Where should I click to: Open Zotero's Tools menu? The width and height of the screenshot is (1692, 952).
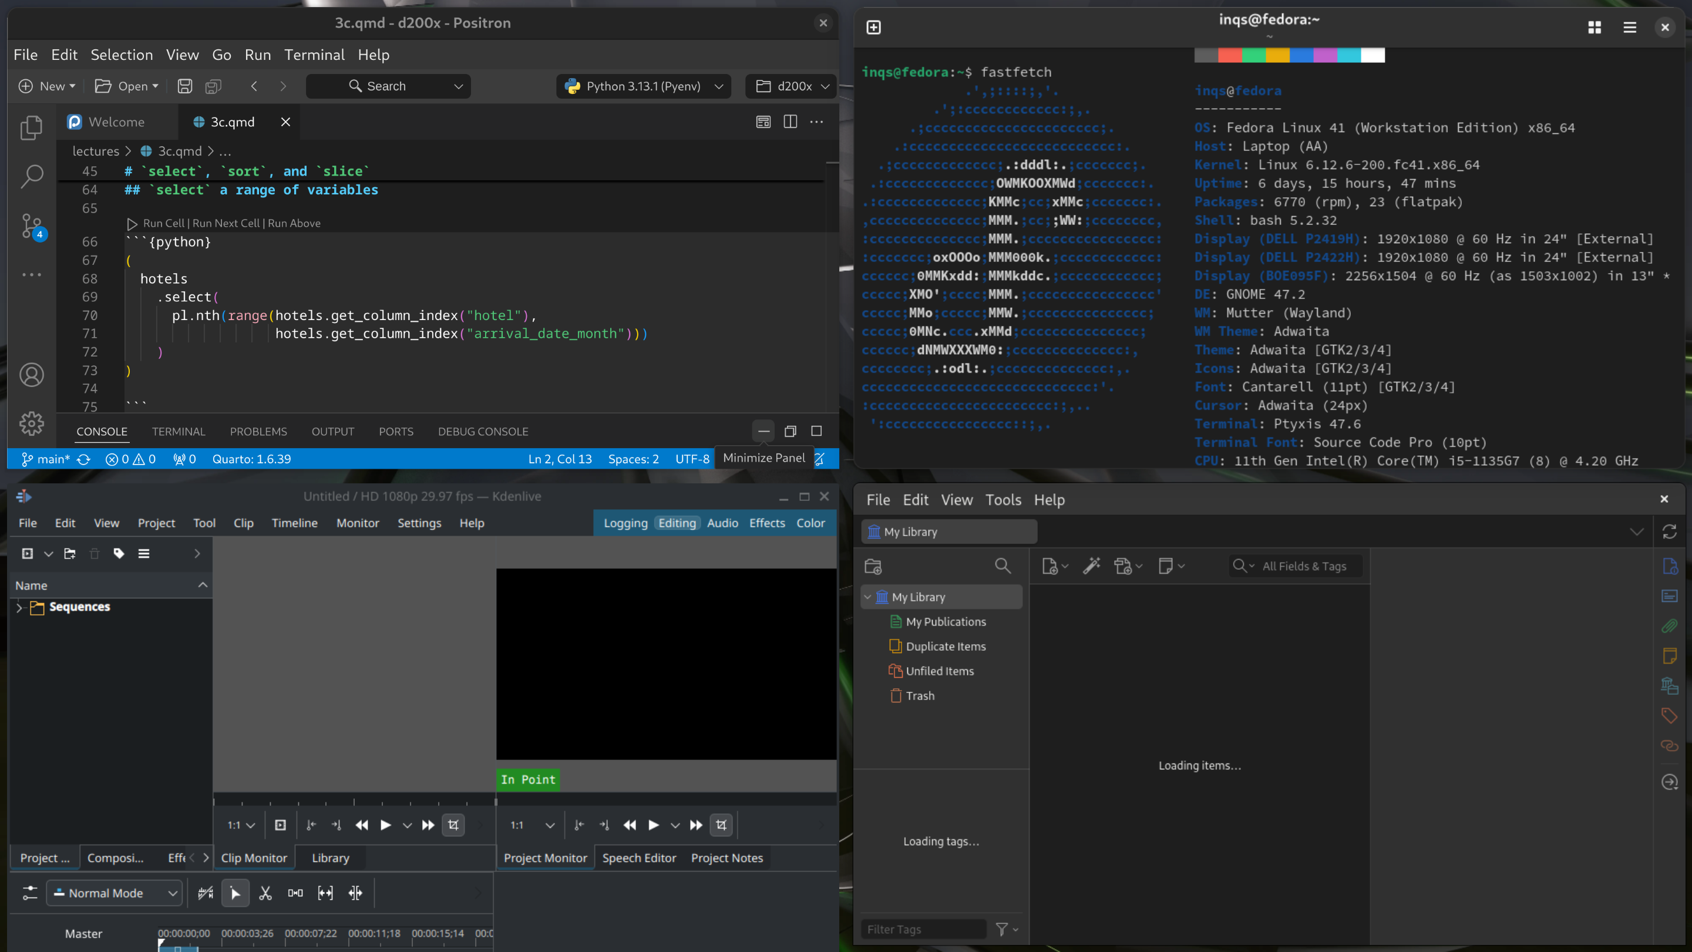tap(1003, 500)
